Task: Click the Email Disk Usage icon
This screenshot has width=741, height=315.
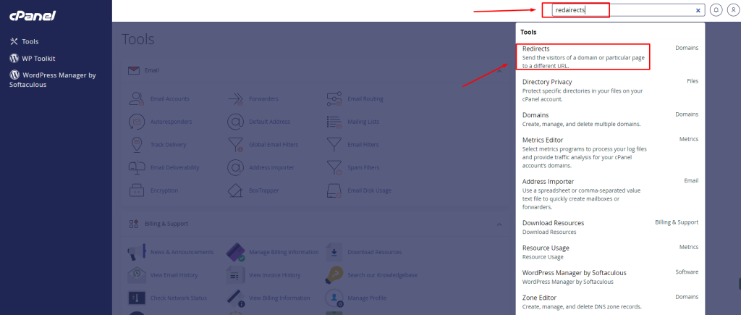Action: click(x=334, y=190)
